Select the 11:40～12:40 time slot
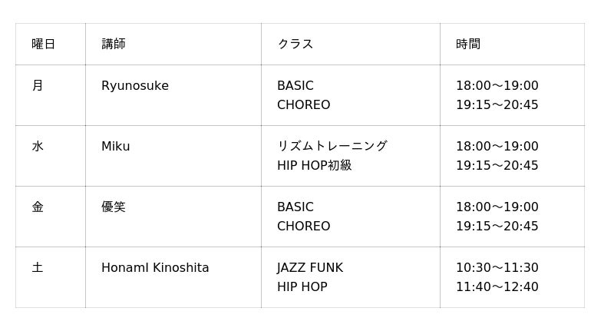Screen dimensions: 614x331 [497, 286]
